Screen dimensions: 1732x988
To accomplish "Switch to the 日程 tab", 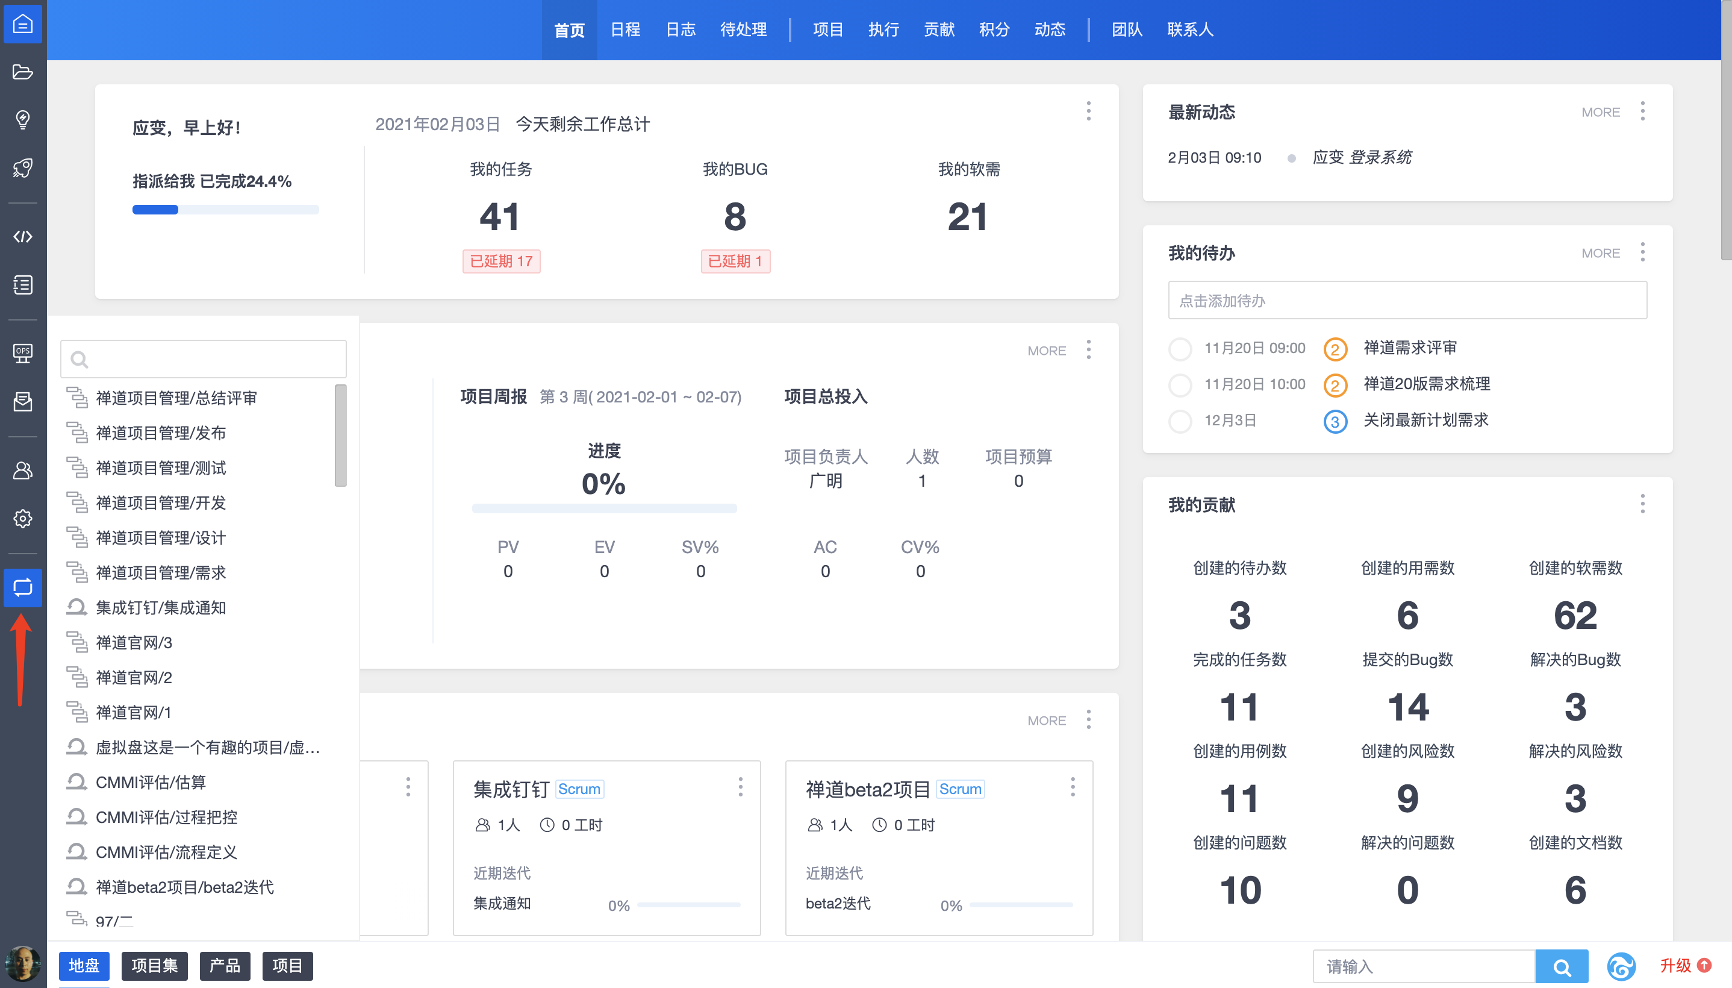I will point(625,30).
